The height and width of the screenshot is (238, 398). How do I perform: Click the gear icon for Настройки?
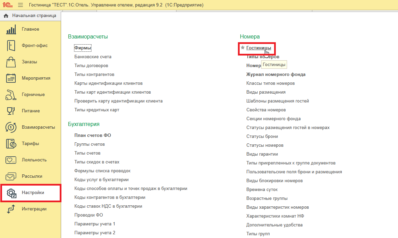point(11,193)
